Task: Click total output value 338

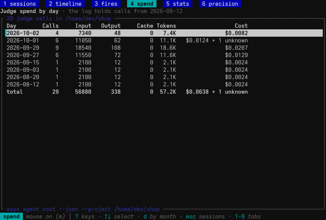Action: 116,92
